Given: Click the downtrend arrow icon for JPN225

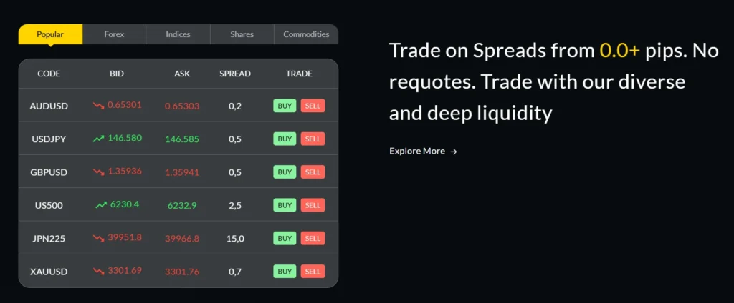Looking at the screenshot, I should click(x=98, y=237).
